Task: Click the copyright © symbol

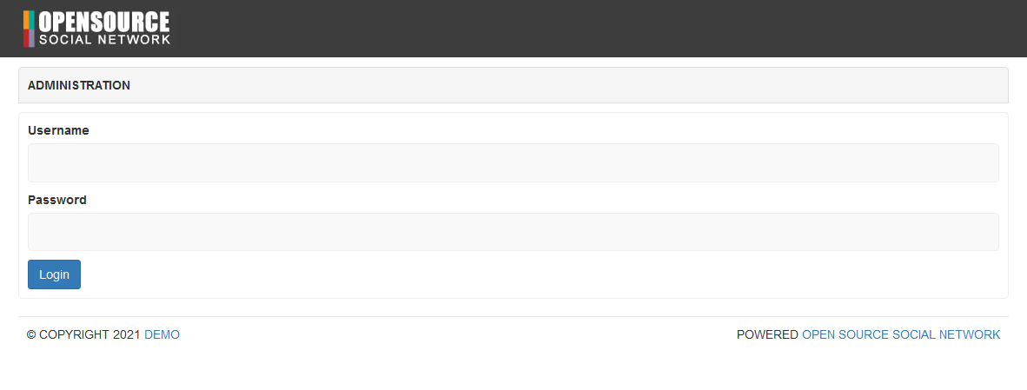Action: (31, 335)
